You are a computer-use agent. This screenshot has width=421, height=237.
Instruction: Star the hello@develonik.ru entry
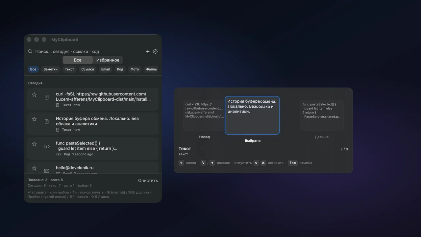click(34, 168)
